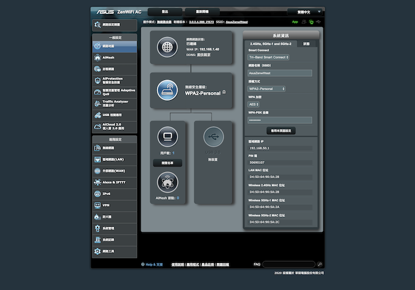The height and width of the screenshot is (290, 415).
Task: Click firmware version 3.0.0.4.386_21573 link
Action: (201, 22)
